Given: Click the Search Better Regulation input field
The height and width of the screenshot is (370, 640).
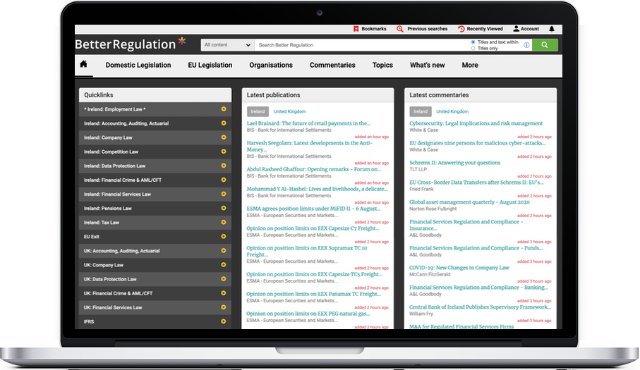Looking at the screenshot, I should point(360,45).
